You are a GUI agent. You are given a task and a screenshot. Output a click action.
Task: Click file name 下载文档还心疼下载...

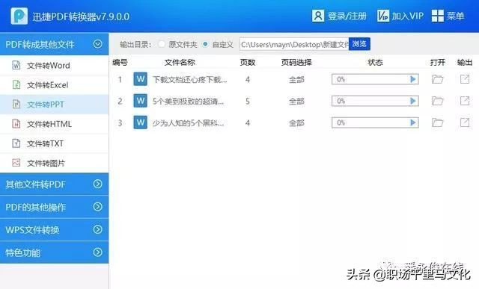click(x=189, y=80)
